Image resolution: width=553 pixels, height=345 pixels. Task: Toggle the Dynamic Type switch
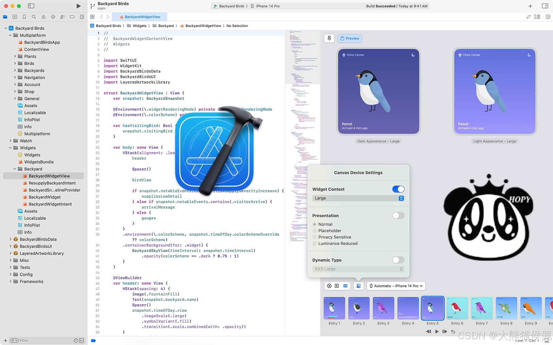point(398,260)
